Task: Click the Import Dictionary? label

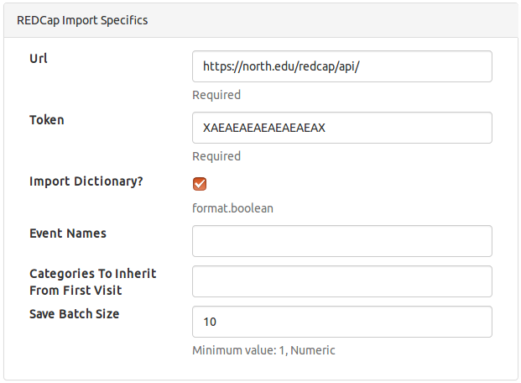Action: (86, 181)
